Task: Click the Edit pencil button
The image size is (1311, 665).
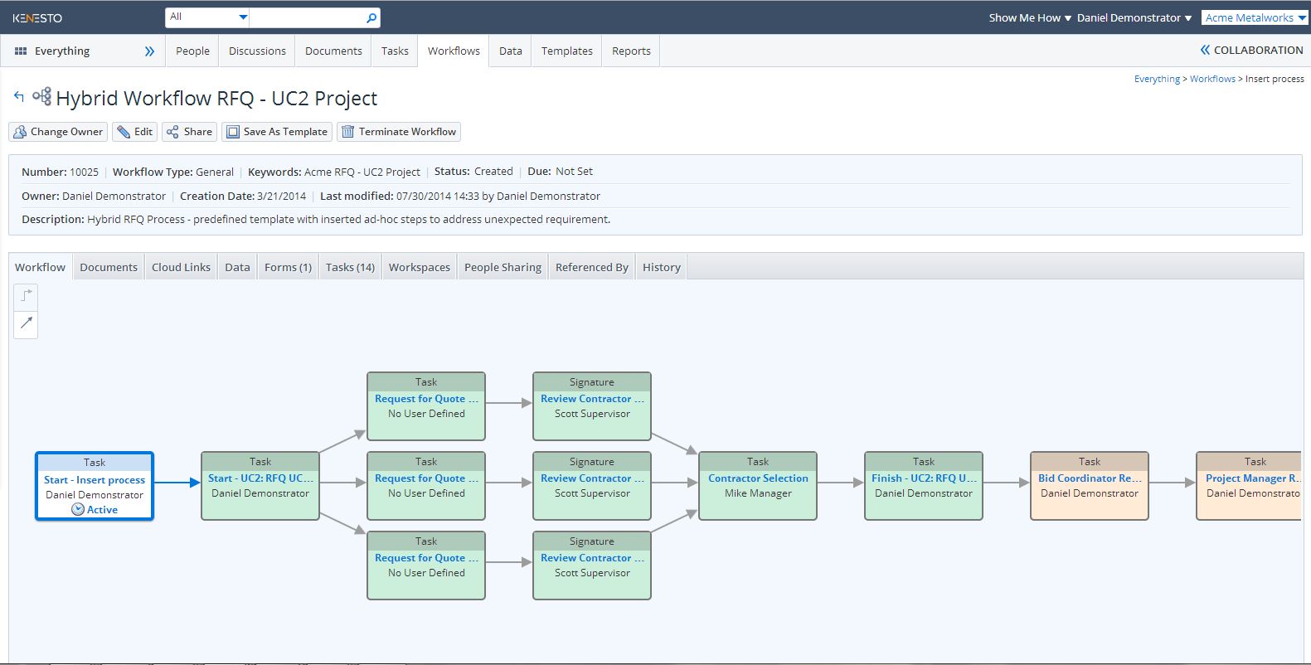Action: [x=134, y=132]
